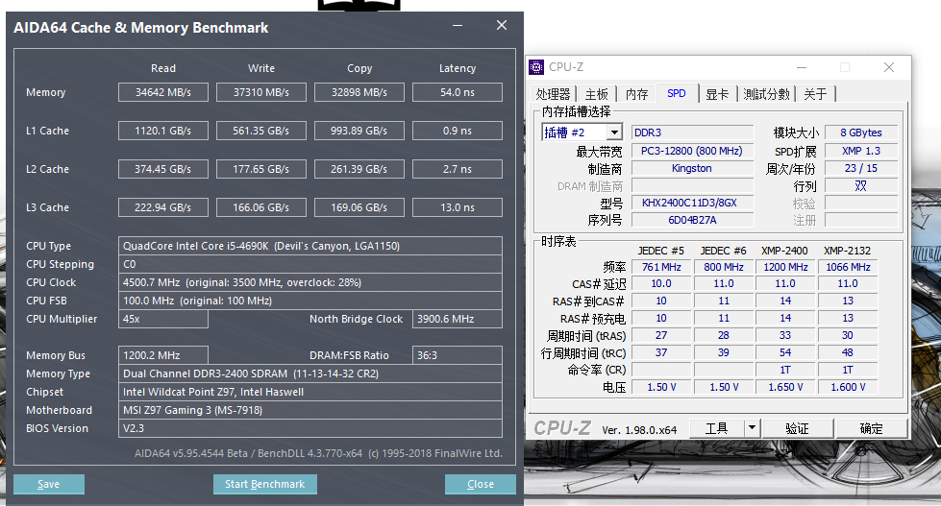The image size is (941, 506).
Task: Close the CPU-Z window with X
Action: 889,67
